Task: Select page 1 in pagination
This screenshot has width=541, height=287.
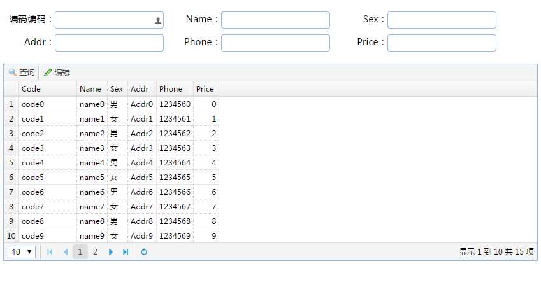Action: click(x=80, y=252)
